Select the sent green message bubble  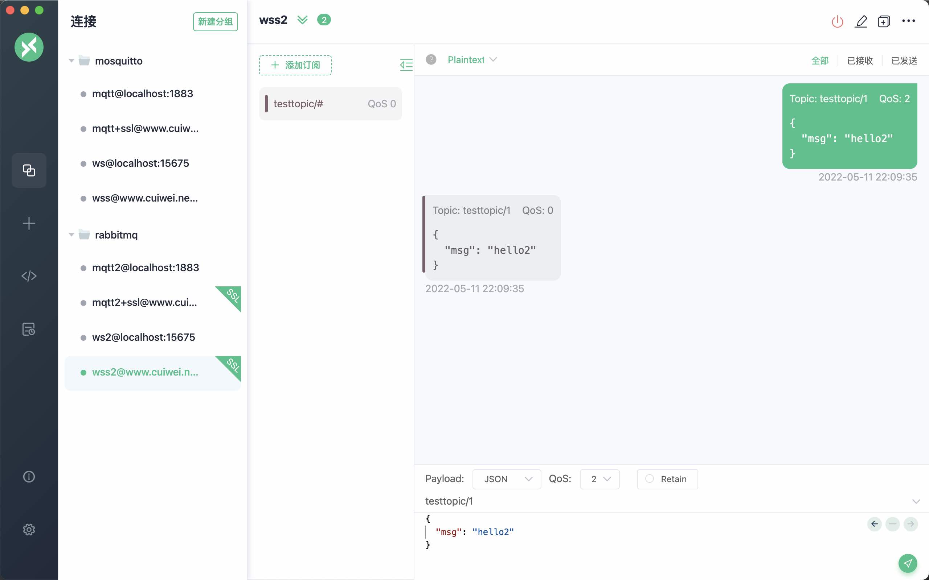pos(850,126)
